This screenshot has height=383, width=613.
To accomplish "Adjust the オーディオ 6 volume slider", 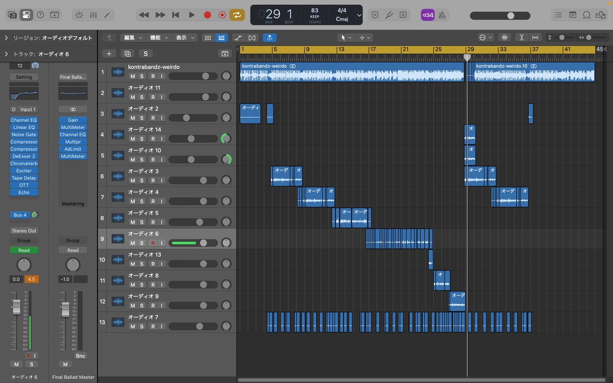I will click(x=193, y=243).
